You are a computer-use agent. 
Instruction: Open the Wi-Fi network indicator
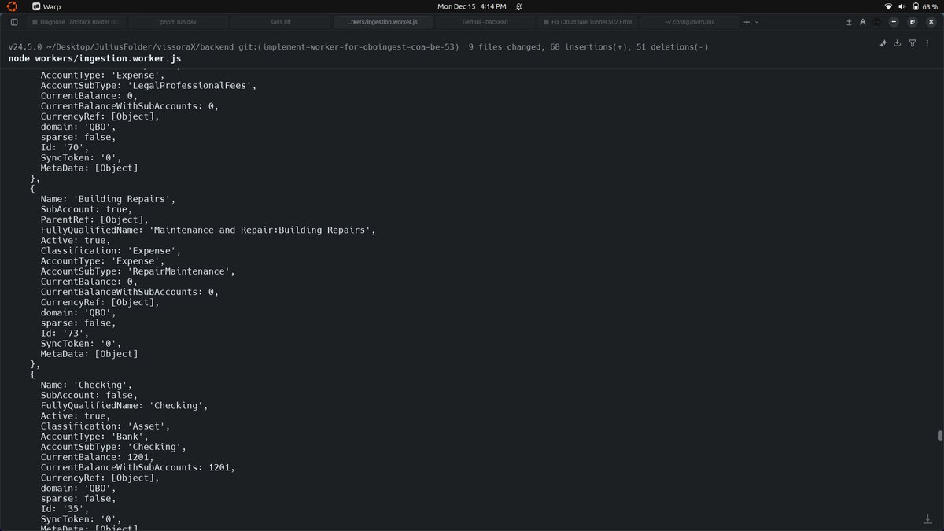888,6
